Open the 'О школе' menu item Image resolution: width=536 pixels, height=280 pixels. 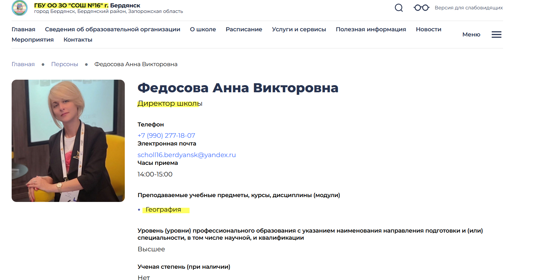pos(203,29)
